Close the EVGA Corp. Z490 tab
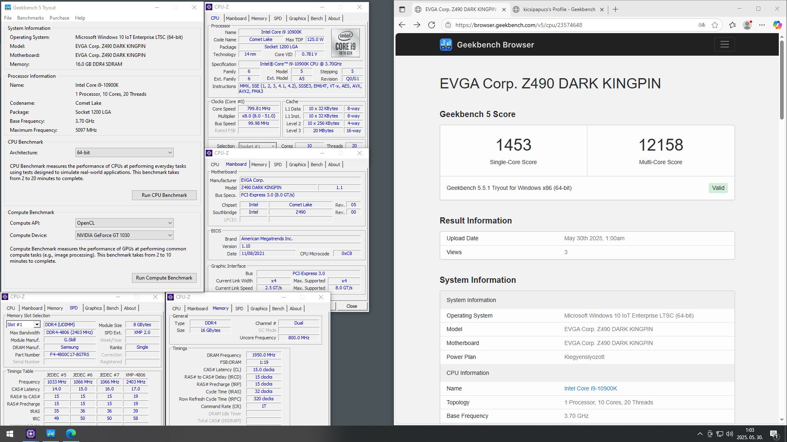 pos(504,9)
